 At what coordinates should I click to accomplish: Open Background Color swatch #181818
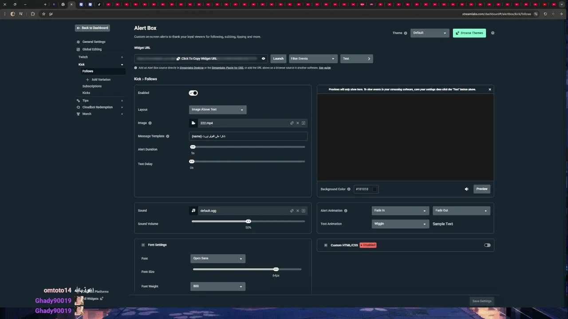coord(375,189)
